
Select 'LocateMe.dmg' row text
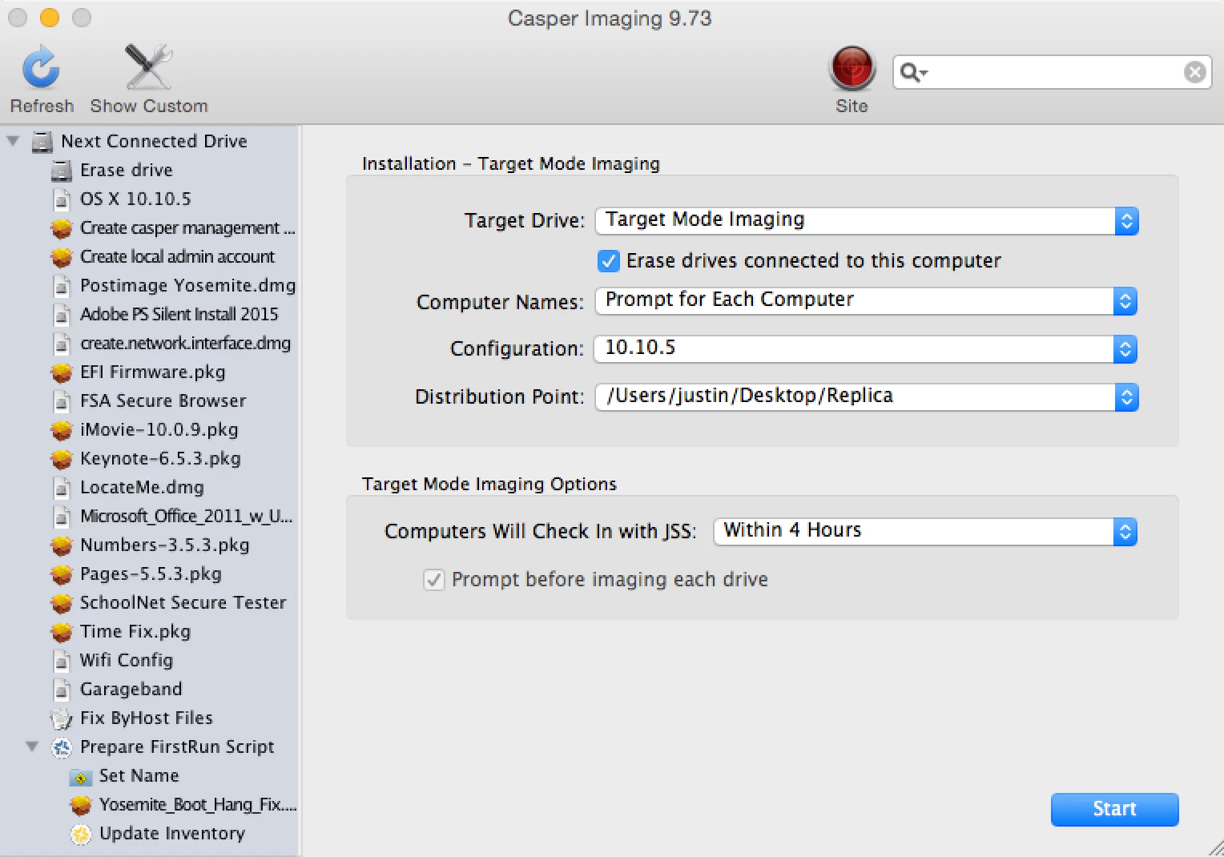142,488
